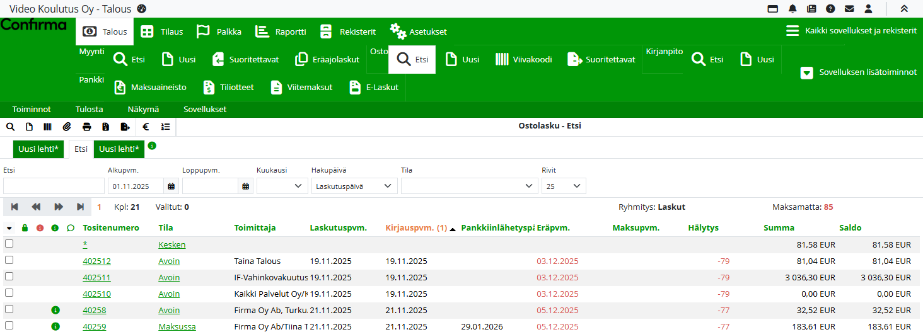Click the paperclip attachment icon

(x=66, y=127)
